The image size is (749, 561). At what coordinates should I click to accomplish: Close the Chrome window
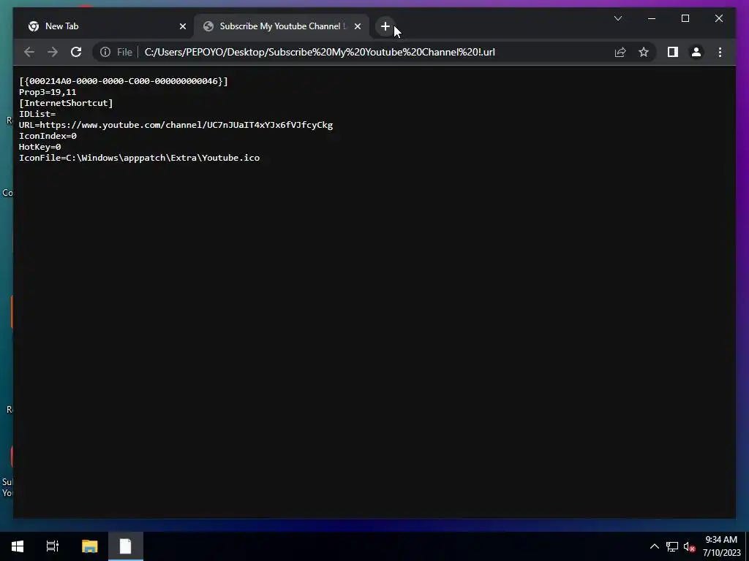click(x=718, y=18)
